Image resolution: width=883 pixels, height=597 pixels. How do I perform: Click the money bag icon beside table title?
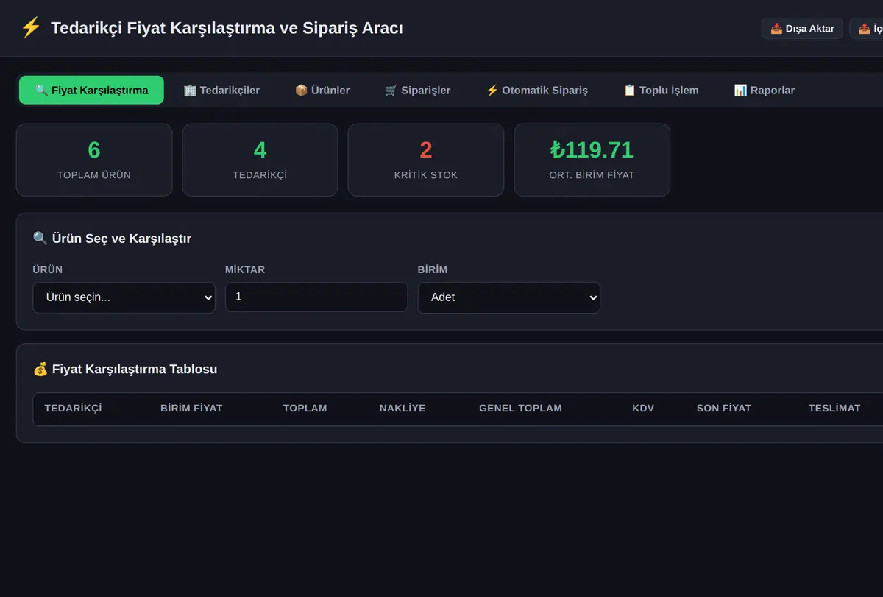40,369
